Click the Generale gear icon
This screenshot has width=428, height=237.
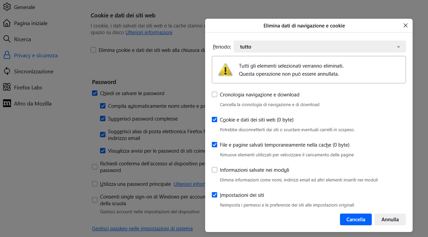point(7,7)
